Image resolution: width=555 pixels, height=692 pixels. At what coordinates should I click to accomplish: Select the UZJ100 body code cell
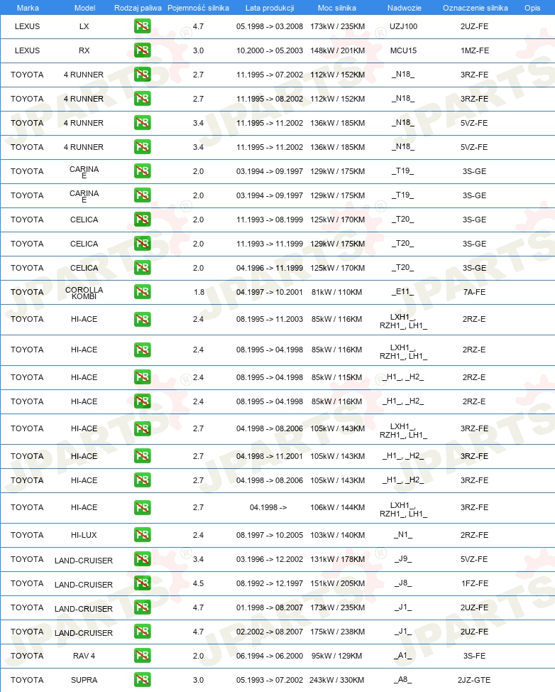403,26
